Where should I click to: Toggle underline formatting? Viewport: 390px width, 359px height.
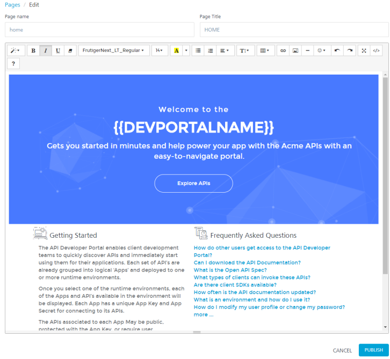tap(58, 50)
